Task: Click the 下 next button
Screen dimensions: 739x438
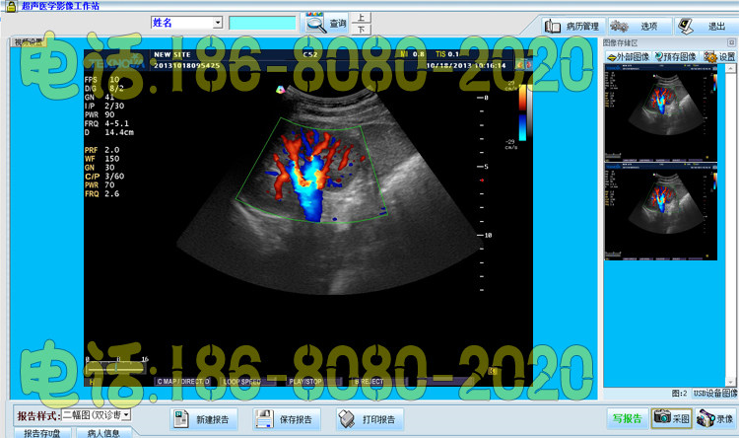Action: point(361,30)
